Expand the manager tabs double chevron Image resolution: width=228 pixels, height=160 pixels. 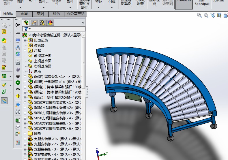[83, 23]
